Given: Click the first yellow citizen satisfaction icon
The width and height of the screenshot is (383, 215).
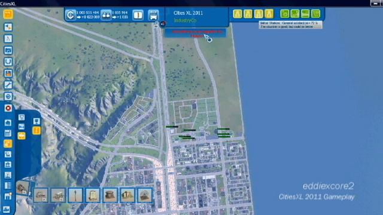Looking at the screenshot, I should coord(238,14).
